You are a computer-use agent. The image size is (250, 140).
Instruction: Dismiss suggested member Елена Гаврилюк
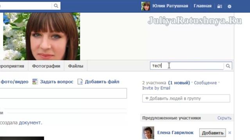230,133
